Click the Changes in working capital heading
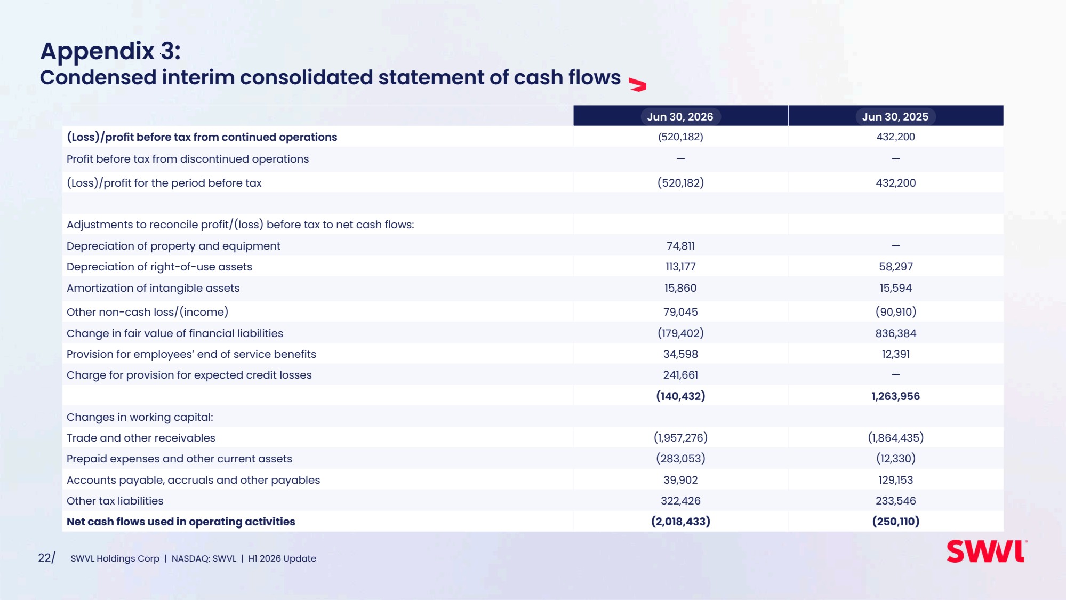Screen dimensions: 1066x600 [140, 417]
